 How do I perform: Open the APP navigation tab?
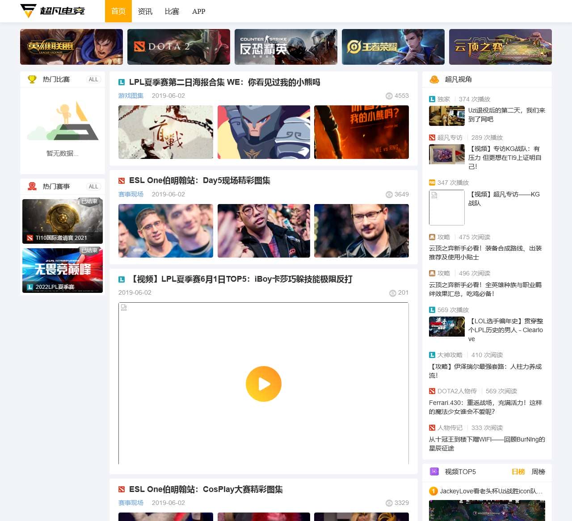(199, 11)
